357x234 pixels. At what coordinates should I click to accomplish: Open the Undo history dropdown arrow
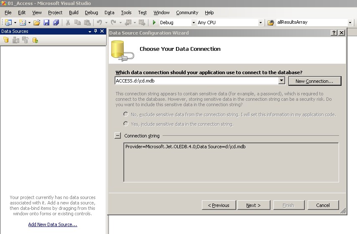click(106, 22)
